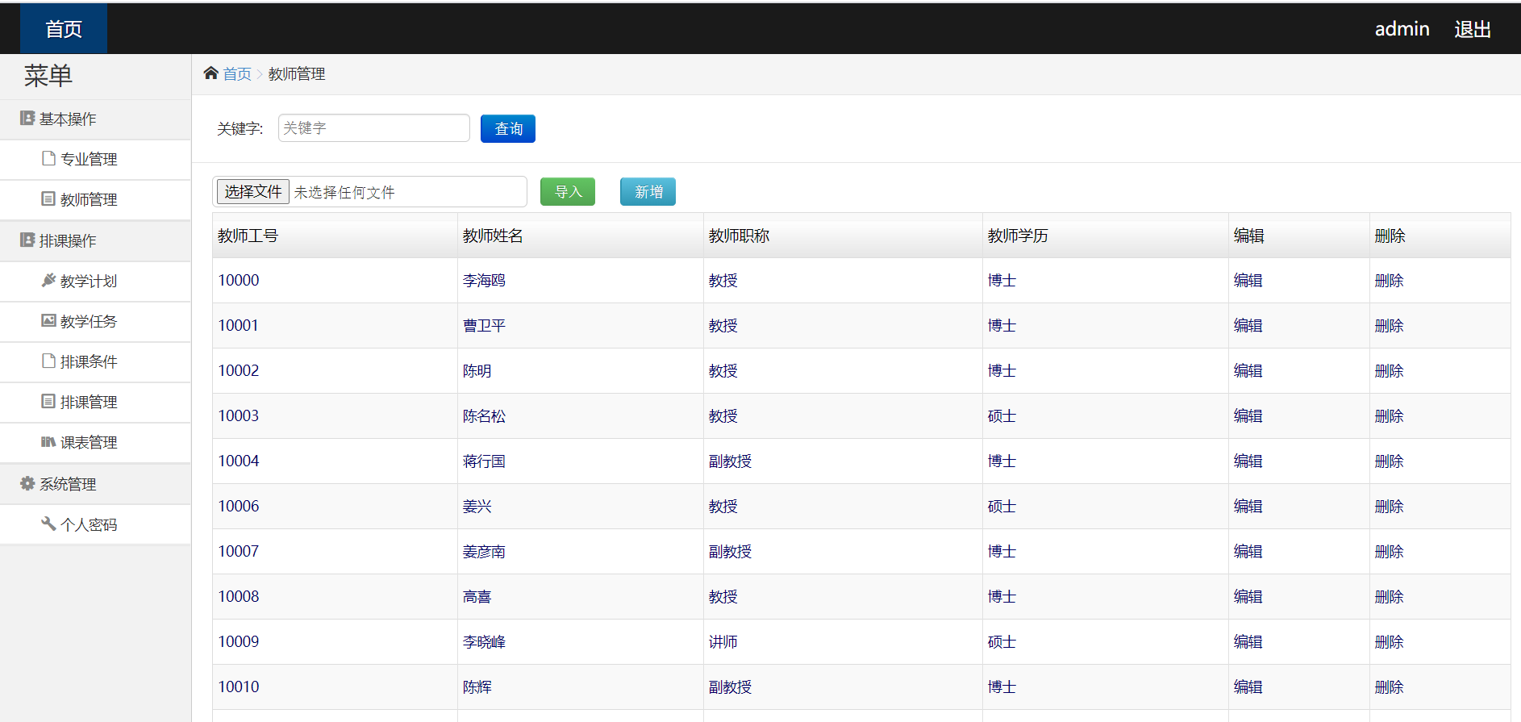Click 删除 for teacher 10002
The image size is (1521, 722).
click(x=1389, y=371)
